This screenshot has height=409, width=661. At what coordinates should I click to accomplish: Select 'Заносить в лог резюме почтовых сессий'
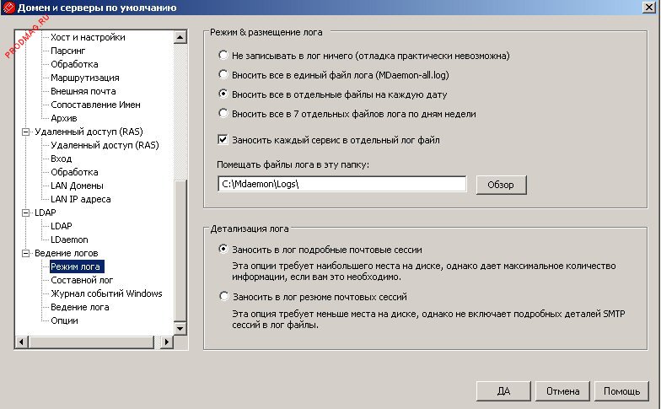223,297
